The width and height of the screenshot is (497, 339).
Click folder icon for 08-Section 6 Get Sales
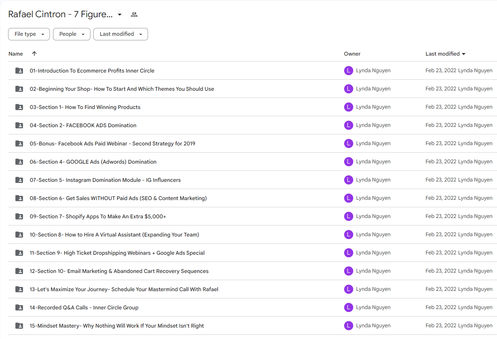click(19, 198)
